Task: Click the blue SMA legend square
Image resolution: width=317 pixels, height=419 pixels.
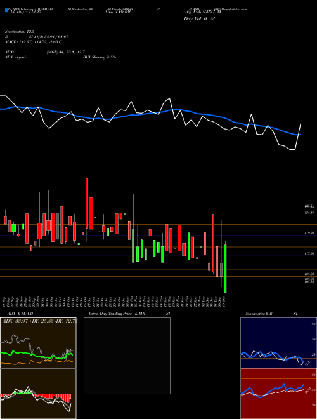Action: [x=6, y=10]
